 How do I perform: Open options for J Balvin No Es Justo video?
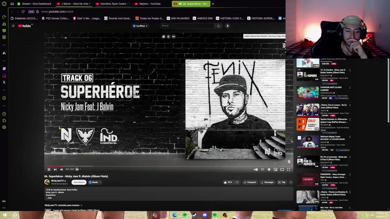click(350, 105)
